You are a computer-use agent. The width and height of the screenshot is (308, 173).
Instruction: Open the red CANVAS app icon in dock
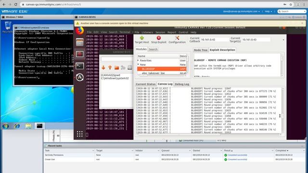coord(80,54)
